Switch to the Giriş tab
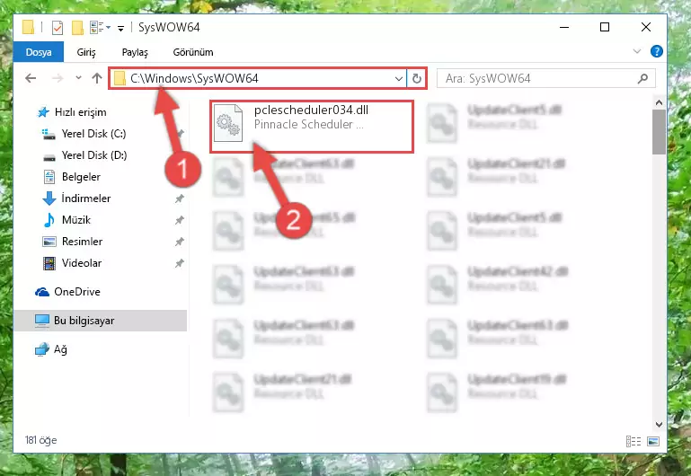 tap(86, 52)
